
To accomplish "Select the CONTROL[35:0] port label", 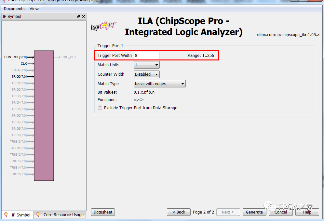I will pos(16,57).
